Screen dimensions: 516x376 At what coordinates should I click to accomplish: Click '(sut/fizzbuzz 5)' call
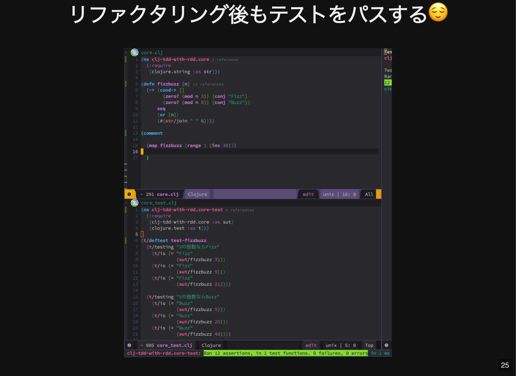198,310
